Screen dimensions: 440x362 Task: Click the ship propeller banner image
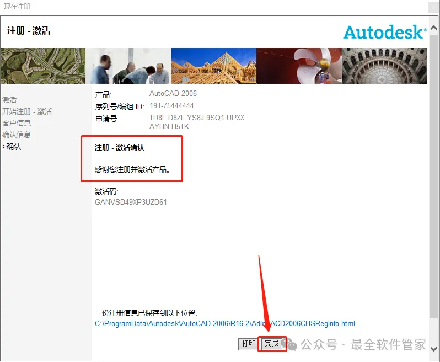[x=299, y=66]
